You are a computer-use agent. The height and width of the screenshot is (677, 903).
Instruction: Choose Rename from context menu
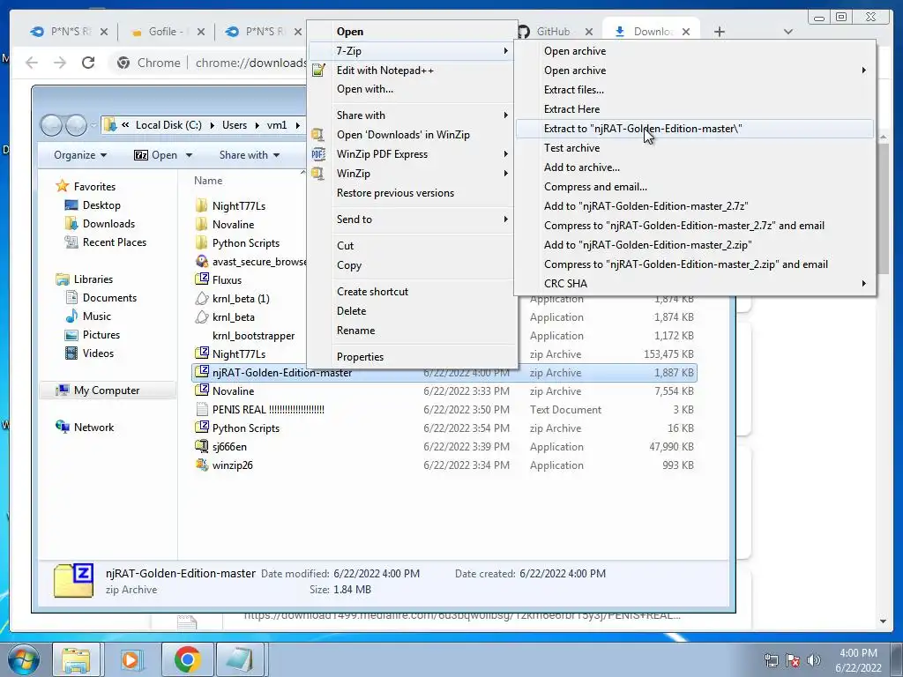[x=411, y=331]
